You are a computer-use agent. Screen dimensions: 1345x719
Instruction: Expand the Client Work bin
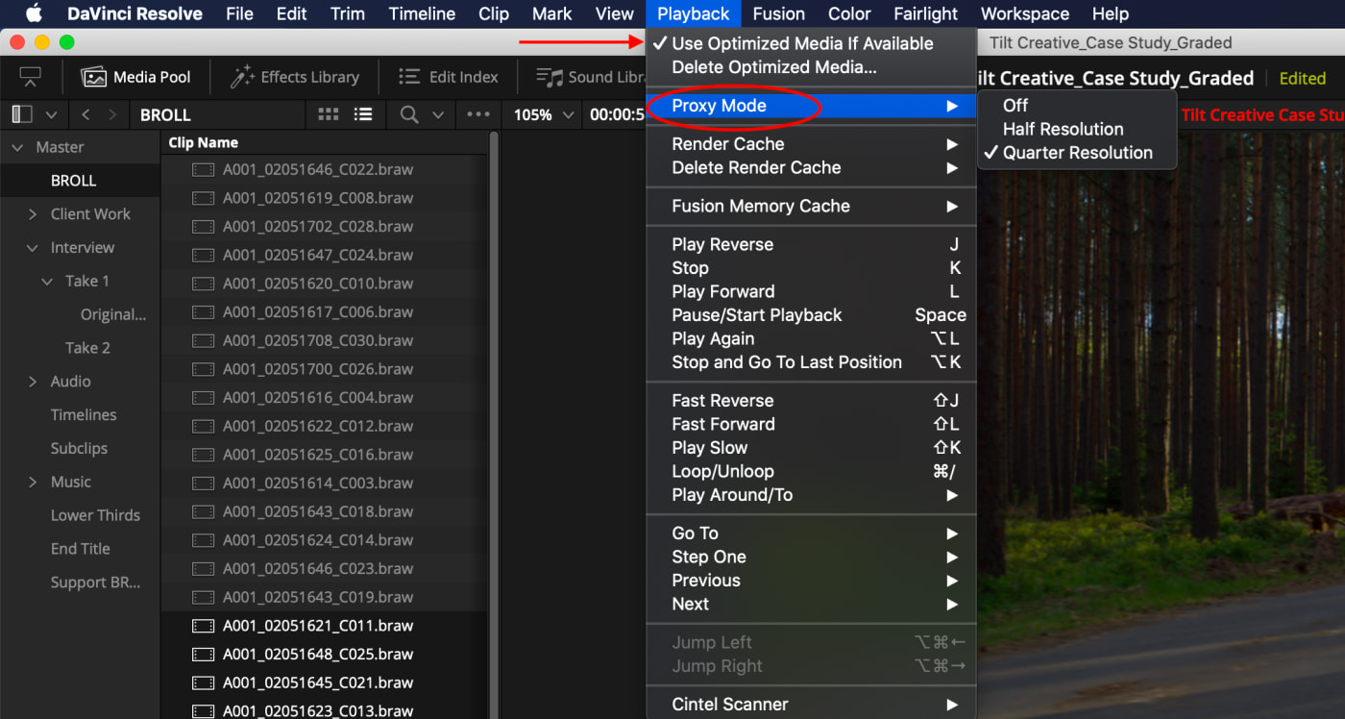(33, 214)
